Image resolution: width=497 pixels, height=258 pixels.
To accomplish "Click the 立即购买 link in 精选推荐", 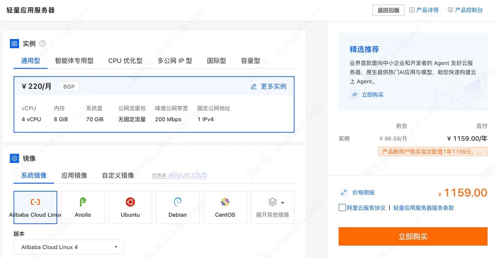I will coord(372,95).
